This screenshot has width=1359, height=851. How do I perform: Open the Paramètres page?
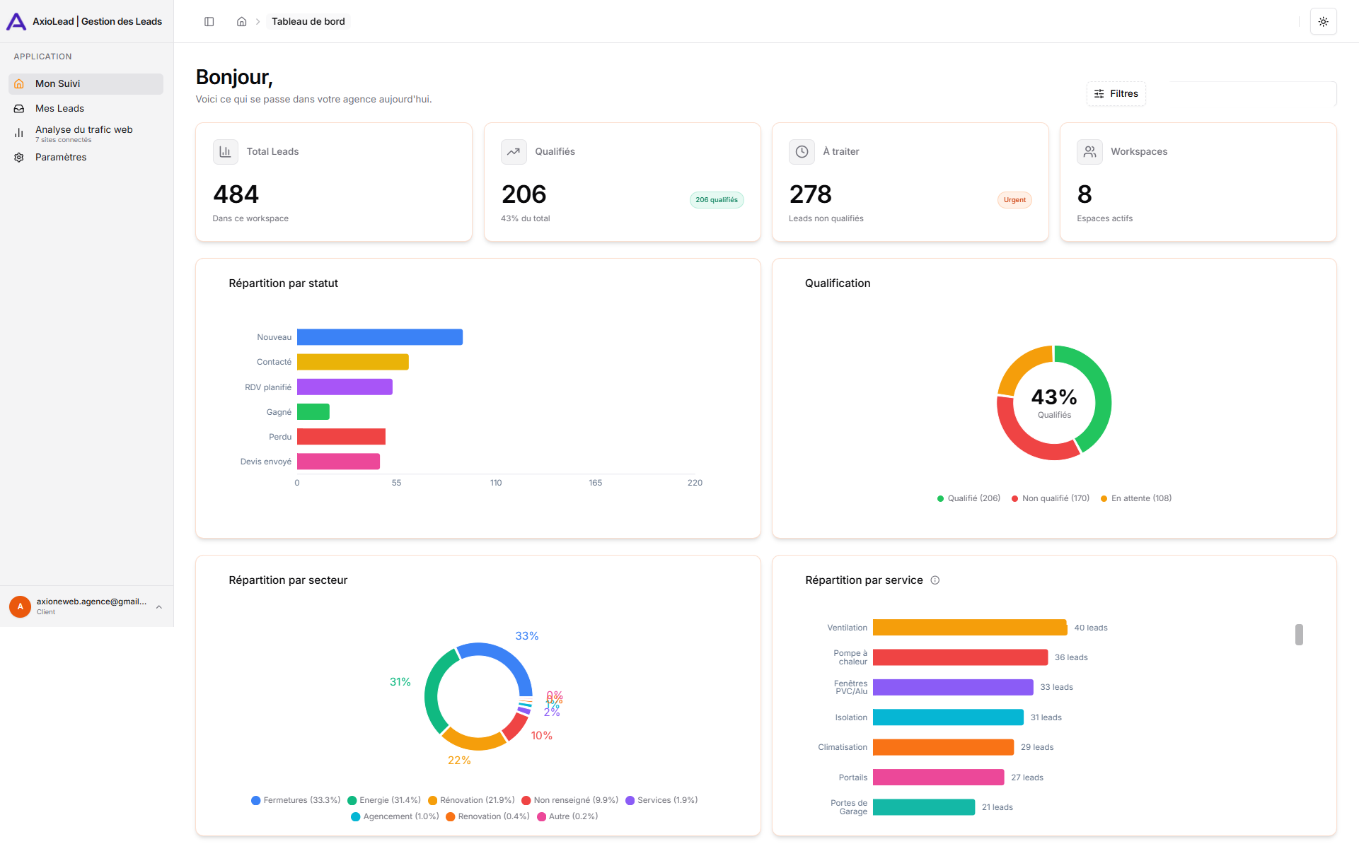[86, 158]
